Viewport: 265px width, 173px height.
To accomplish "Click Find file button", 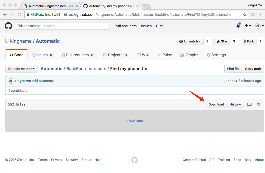I will pyautogui.click(x=233, y=69).
